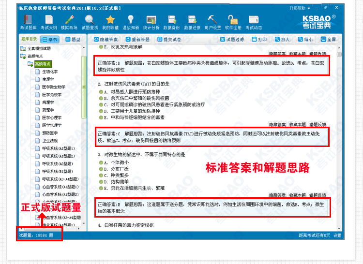Expand the 全真模拟试题 tree node
The width and height of the screenshot is (363, 264).
click(23, 49)
